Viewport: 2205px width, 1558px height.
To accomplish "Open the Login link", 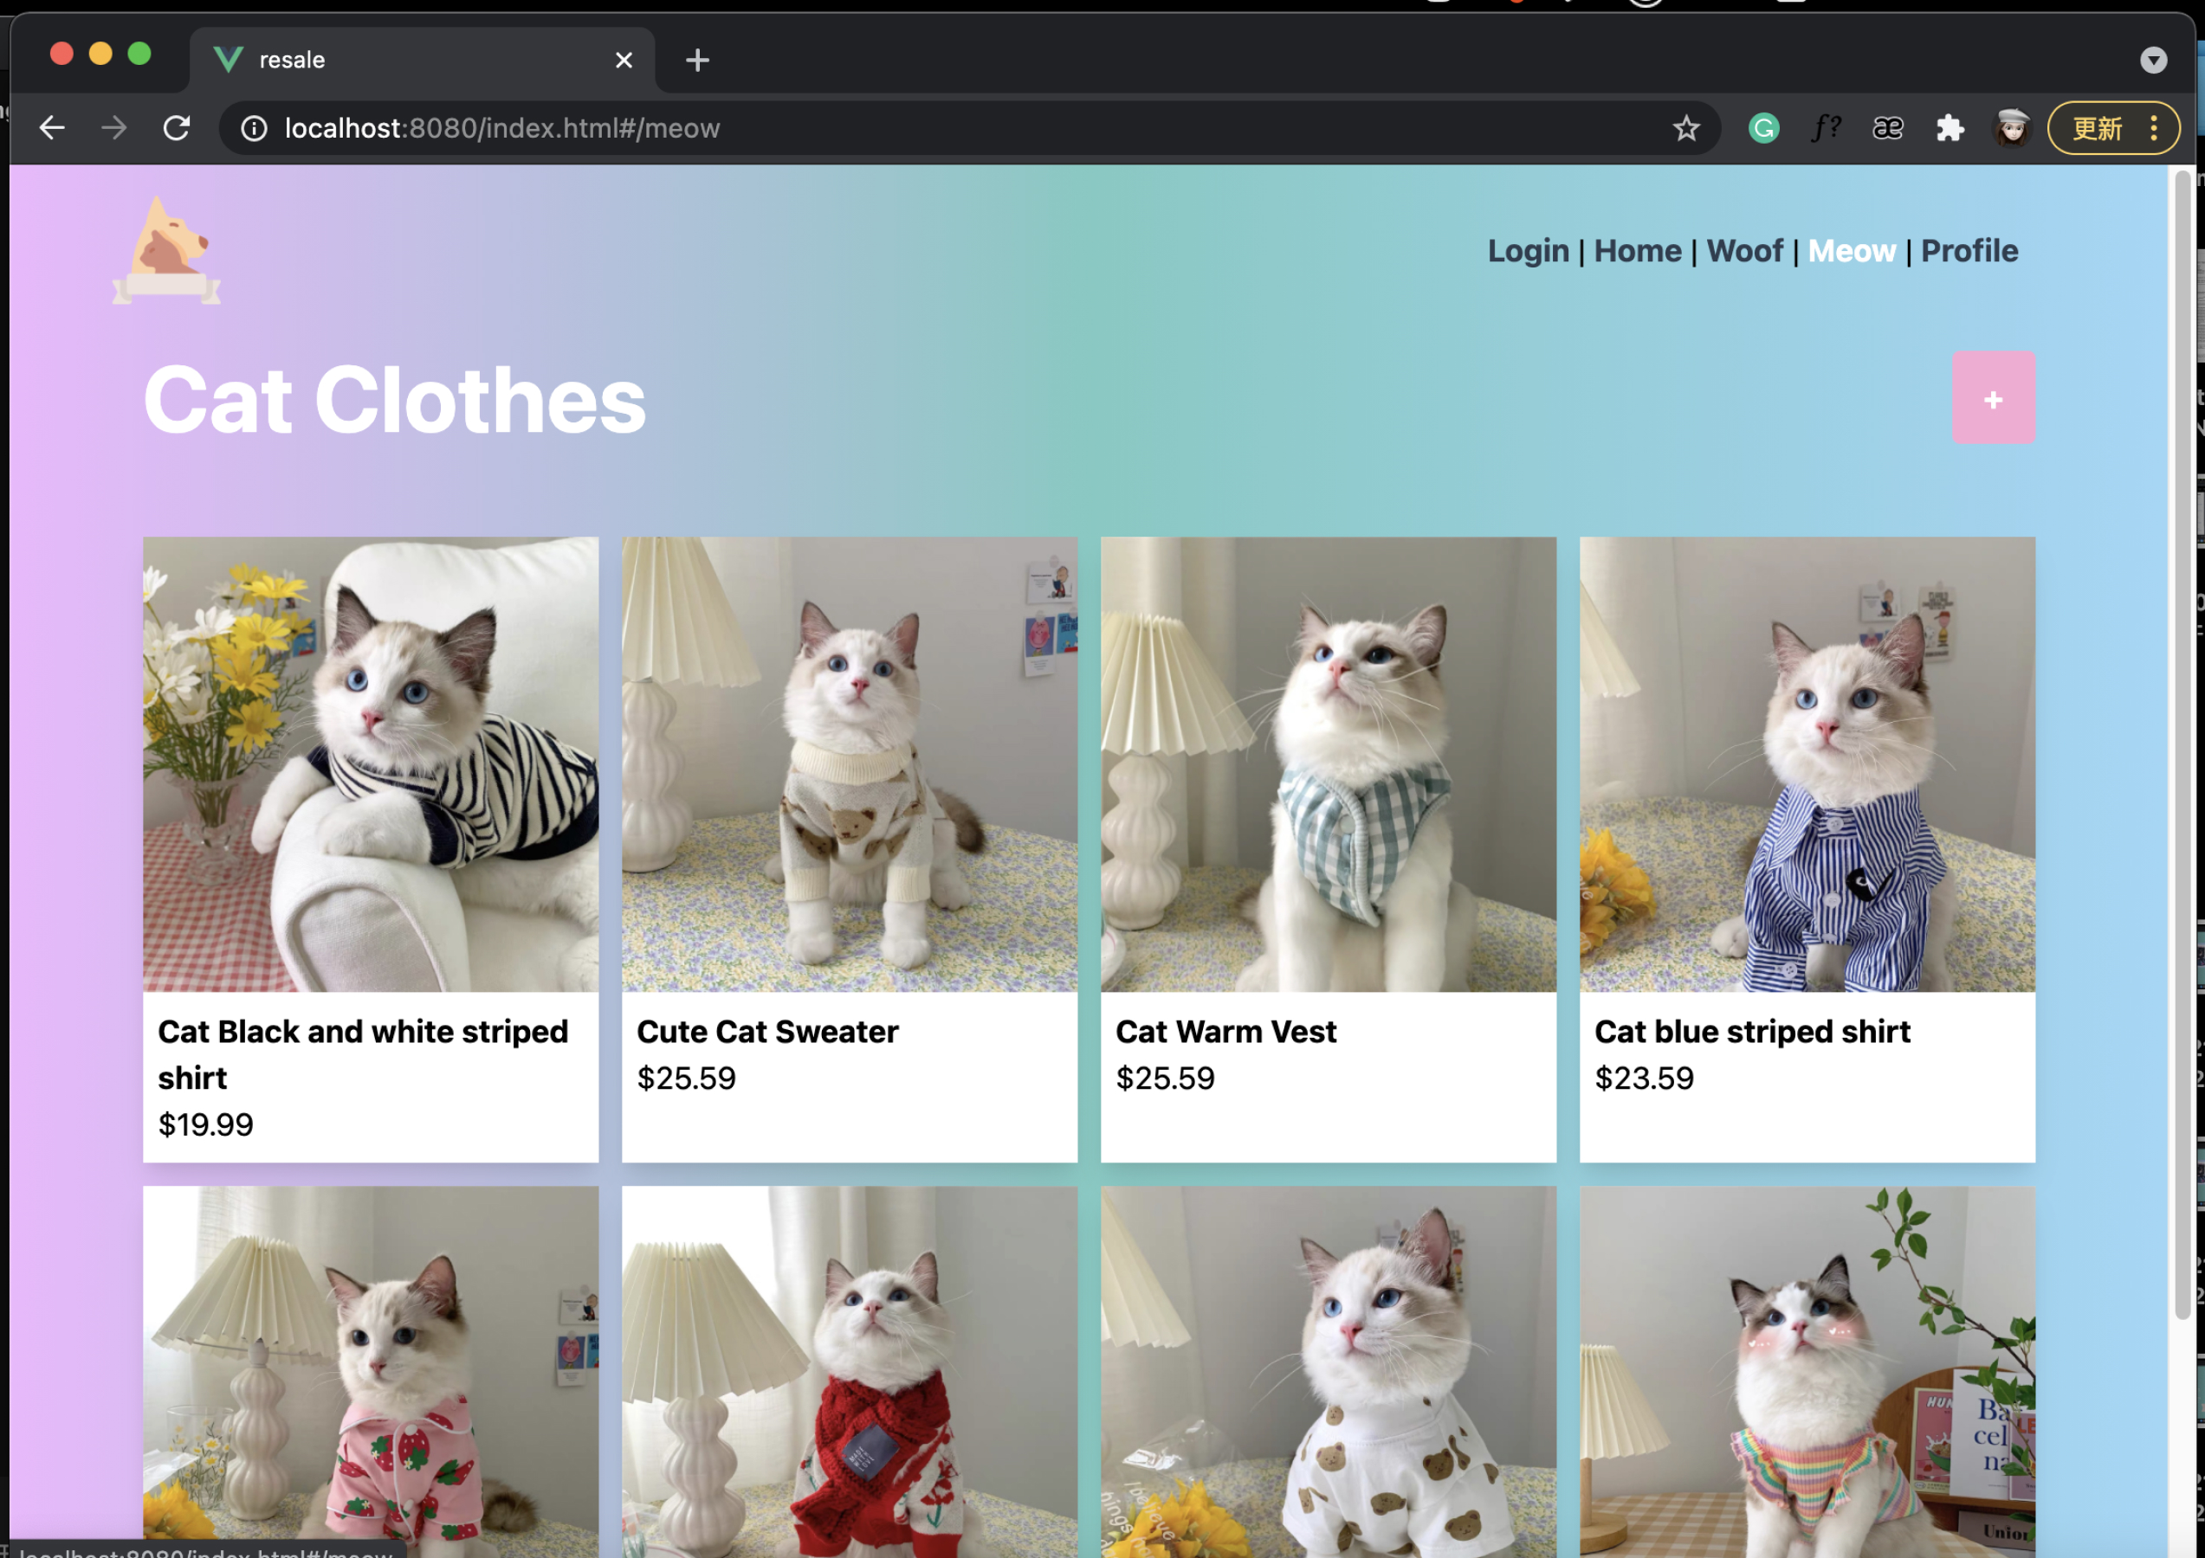I will pos(1528,250).
